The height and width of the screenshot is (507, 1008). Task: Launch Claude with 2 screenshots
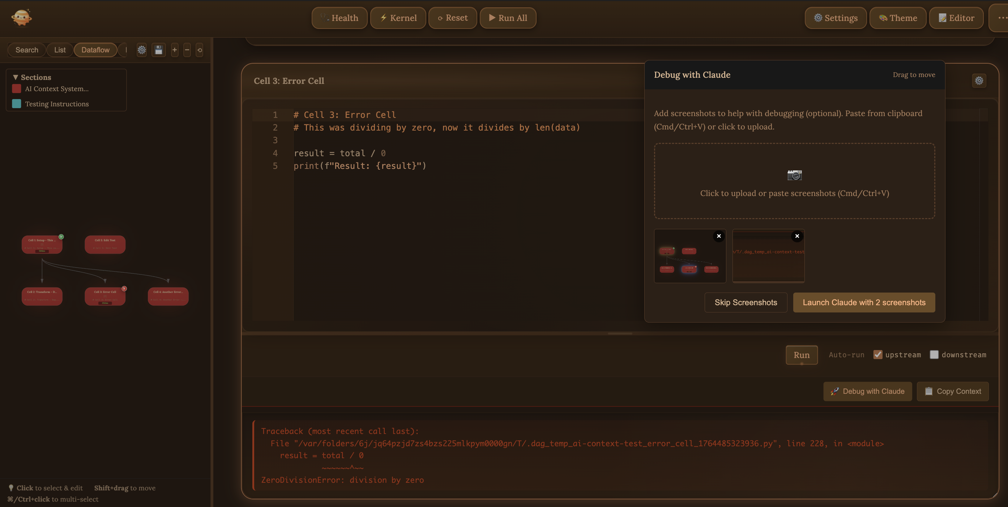tap(863, 302)
